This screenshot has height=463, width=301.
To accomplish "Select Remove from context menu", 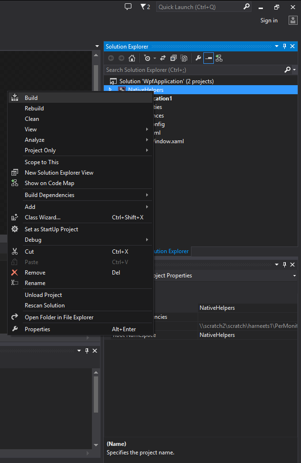I will tap(80, 273).
